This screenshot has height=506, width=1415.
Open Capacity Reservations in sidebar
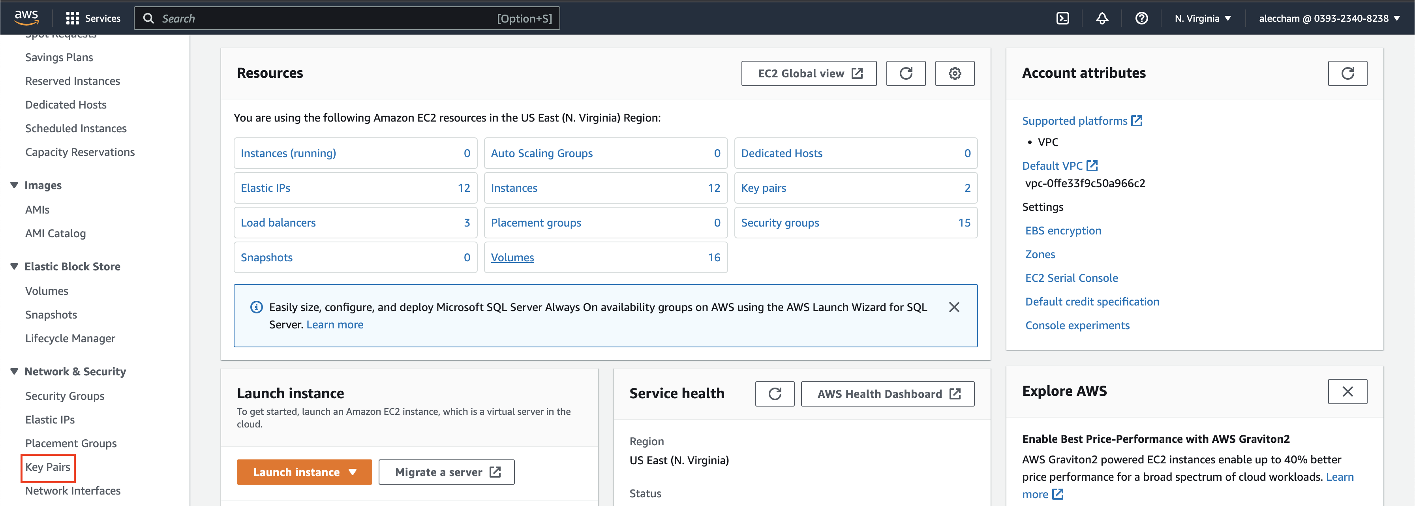click(80, 152)
